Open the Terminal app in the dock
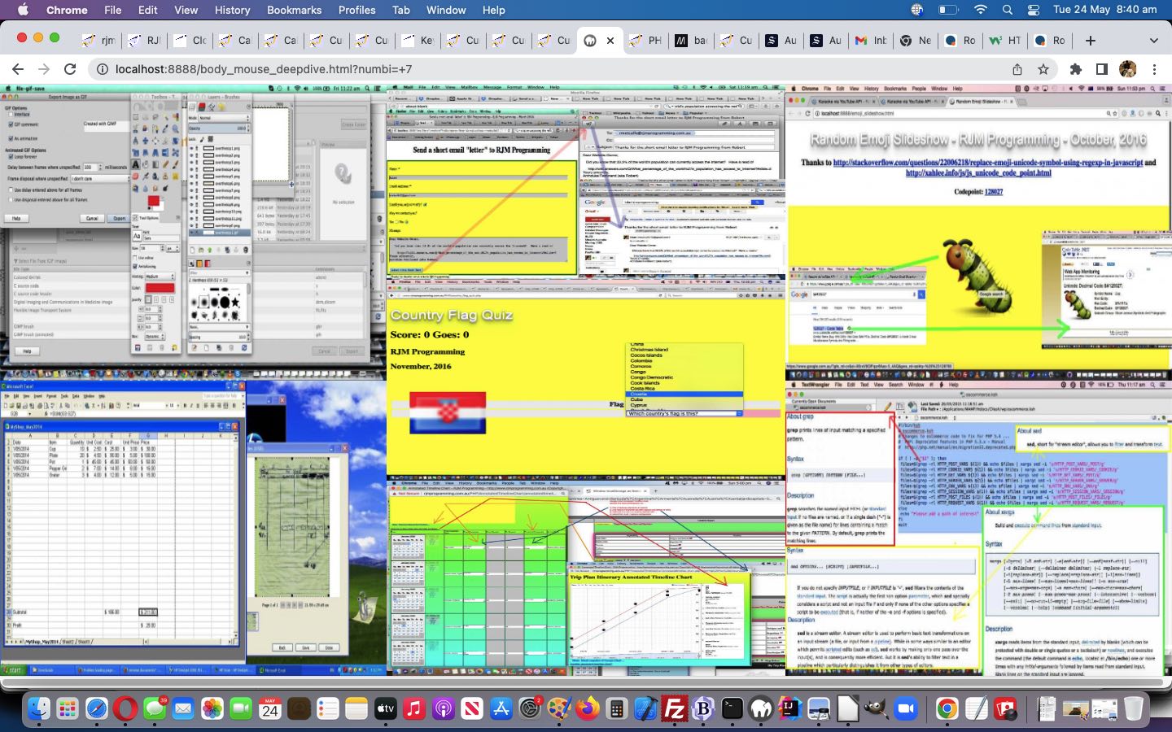 [732, 709]
